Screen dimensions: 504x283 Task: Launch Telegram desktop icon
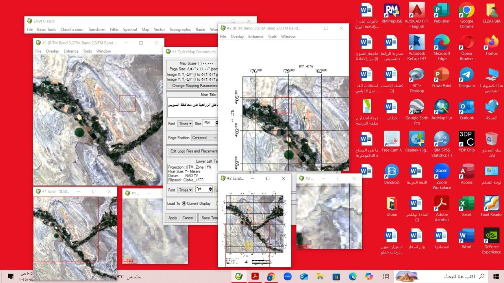click(x=467, y=78)
